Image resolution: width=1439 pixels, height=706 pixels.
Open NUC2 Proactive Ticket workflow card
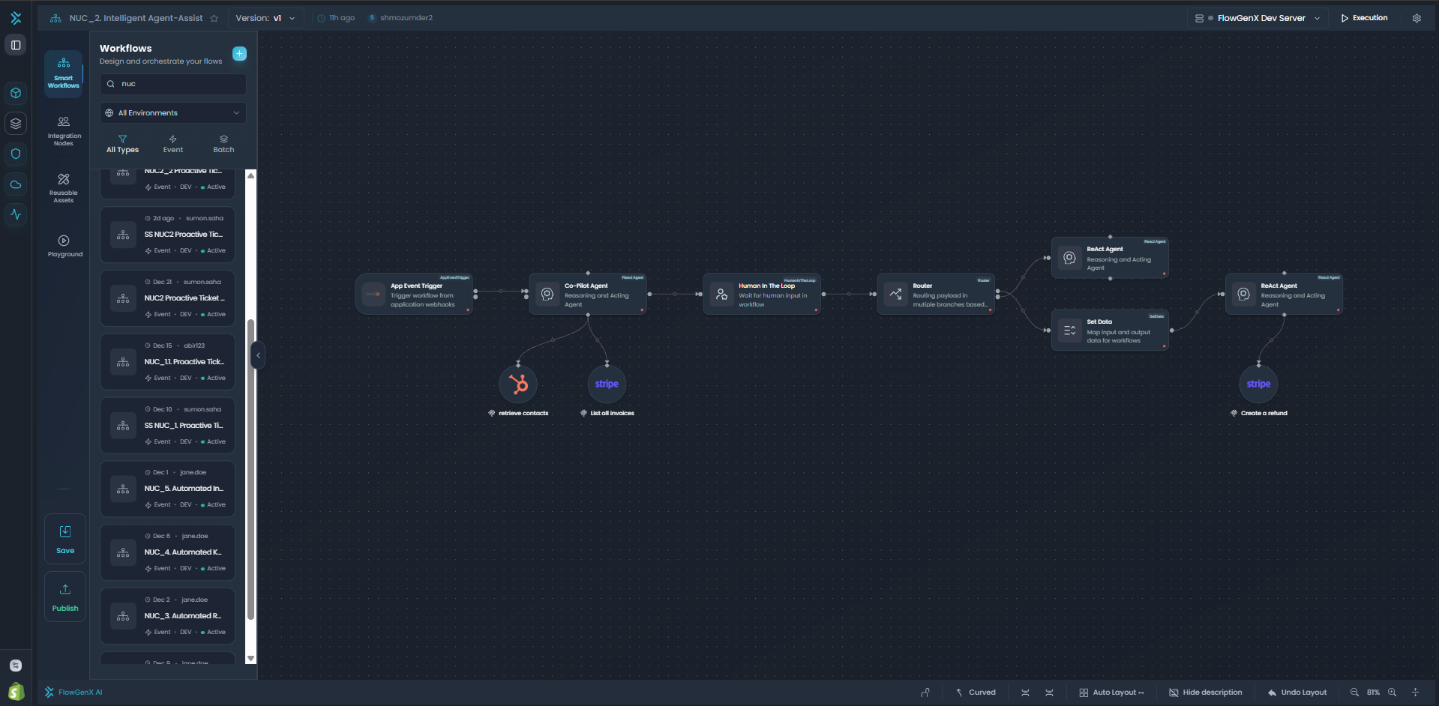coord(167,298)
